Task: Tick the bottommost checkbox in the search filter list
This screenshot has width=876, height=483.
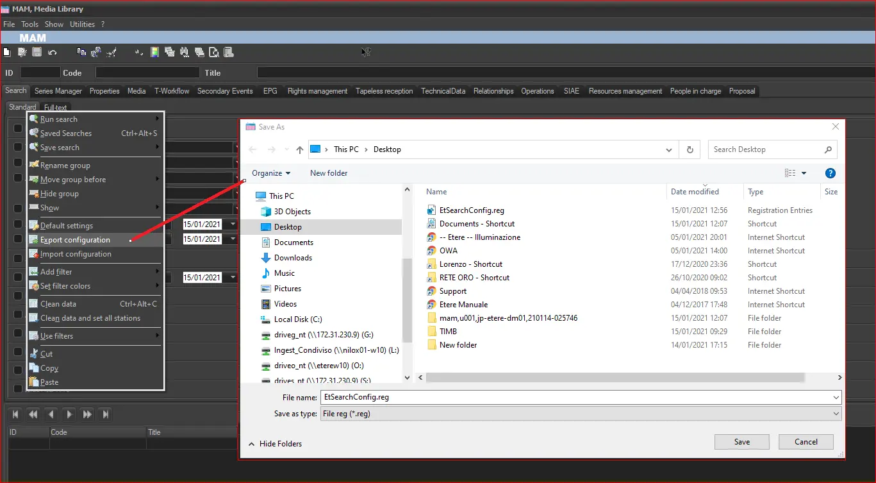Action: click(x=18, y=389)
